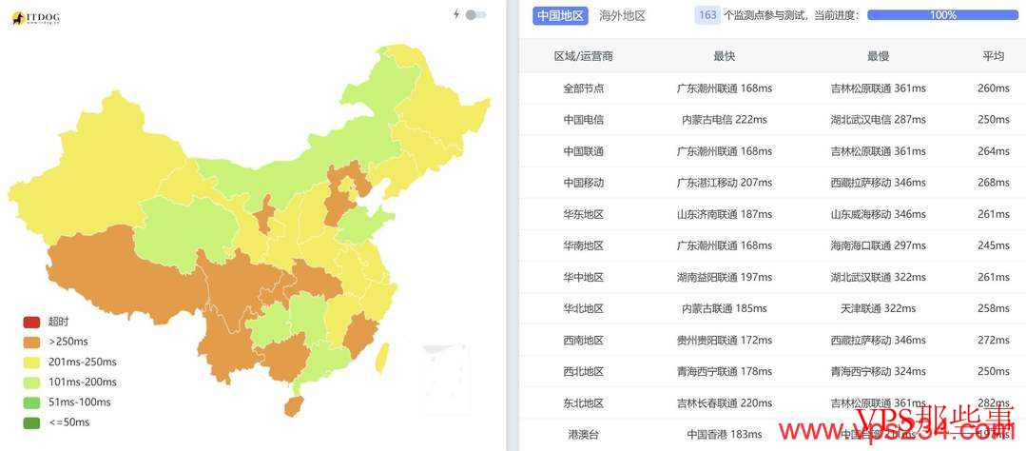The width and height of the screenshot is (1026, 451).
Task: Click 贵州贵阳联通 172ms cell
Action: pos(725,340)
